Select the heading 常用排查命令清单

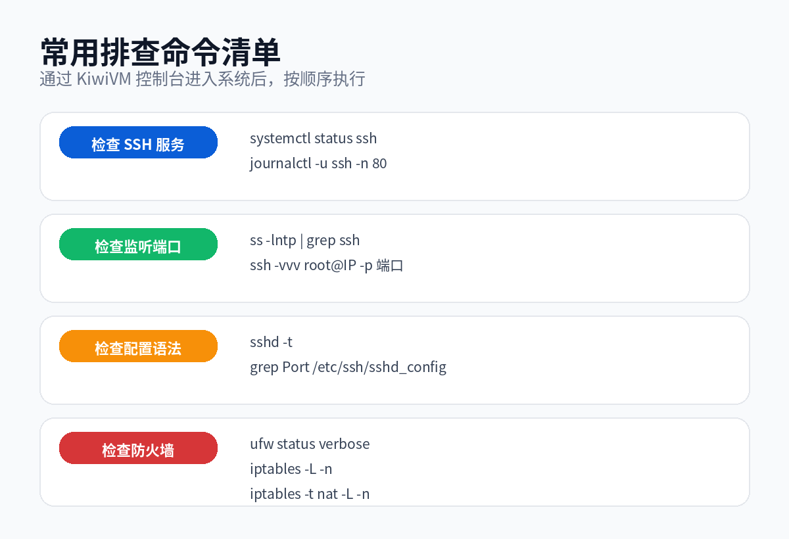point(160,52)
